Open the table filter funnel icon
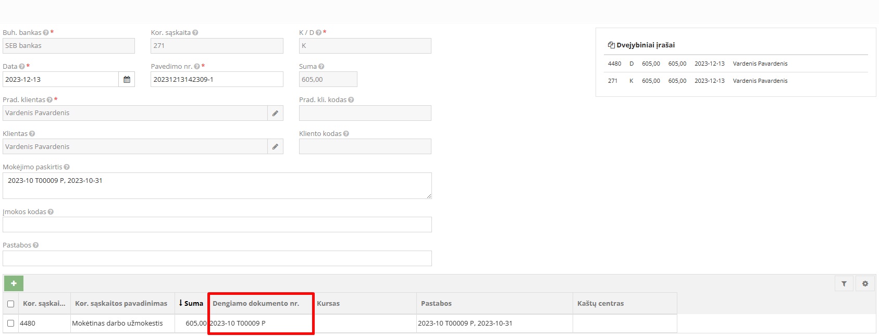The height and width of the screenshot is (336, 879). 844,284
